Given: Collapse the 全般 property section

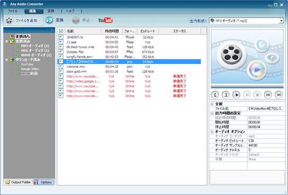Looking at the screenshot, I should tap(212, 104).
